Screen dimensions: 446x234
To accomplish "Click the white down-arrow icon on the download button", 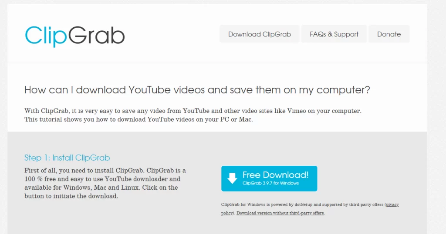I will coord(232,178).
